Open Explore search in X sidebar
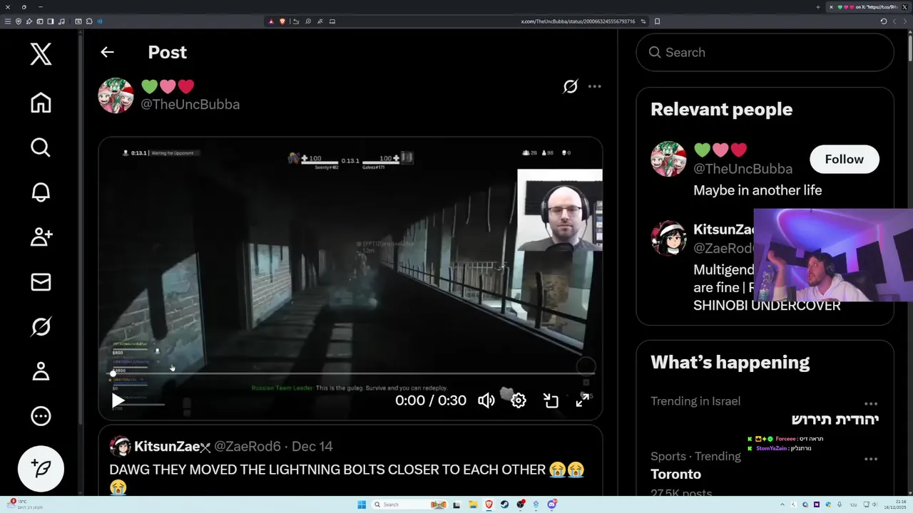The image size is (913, 513). tap(41, 147)
